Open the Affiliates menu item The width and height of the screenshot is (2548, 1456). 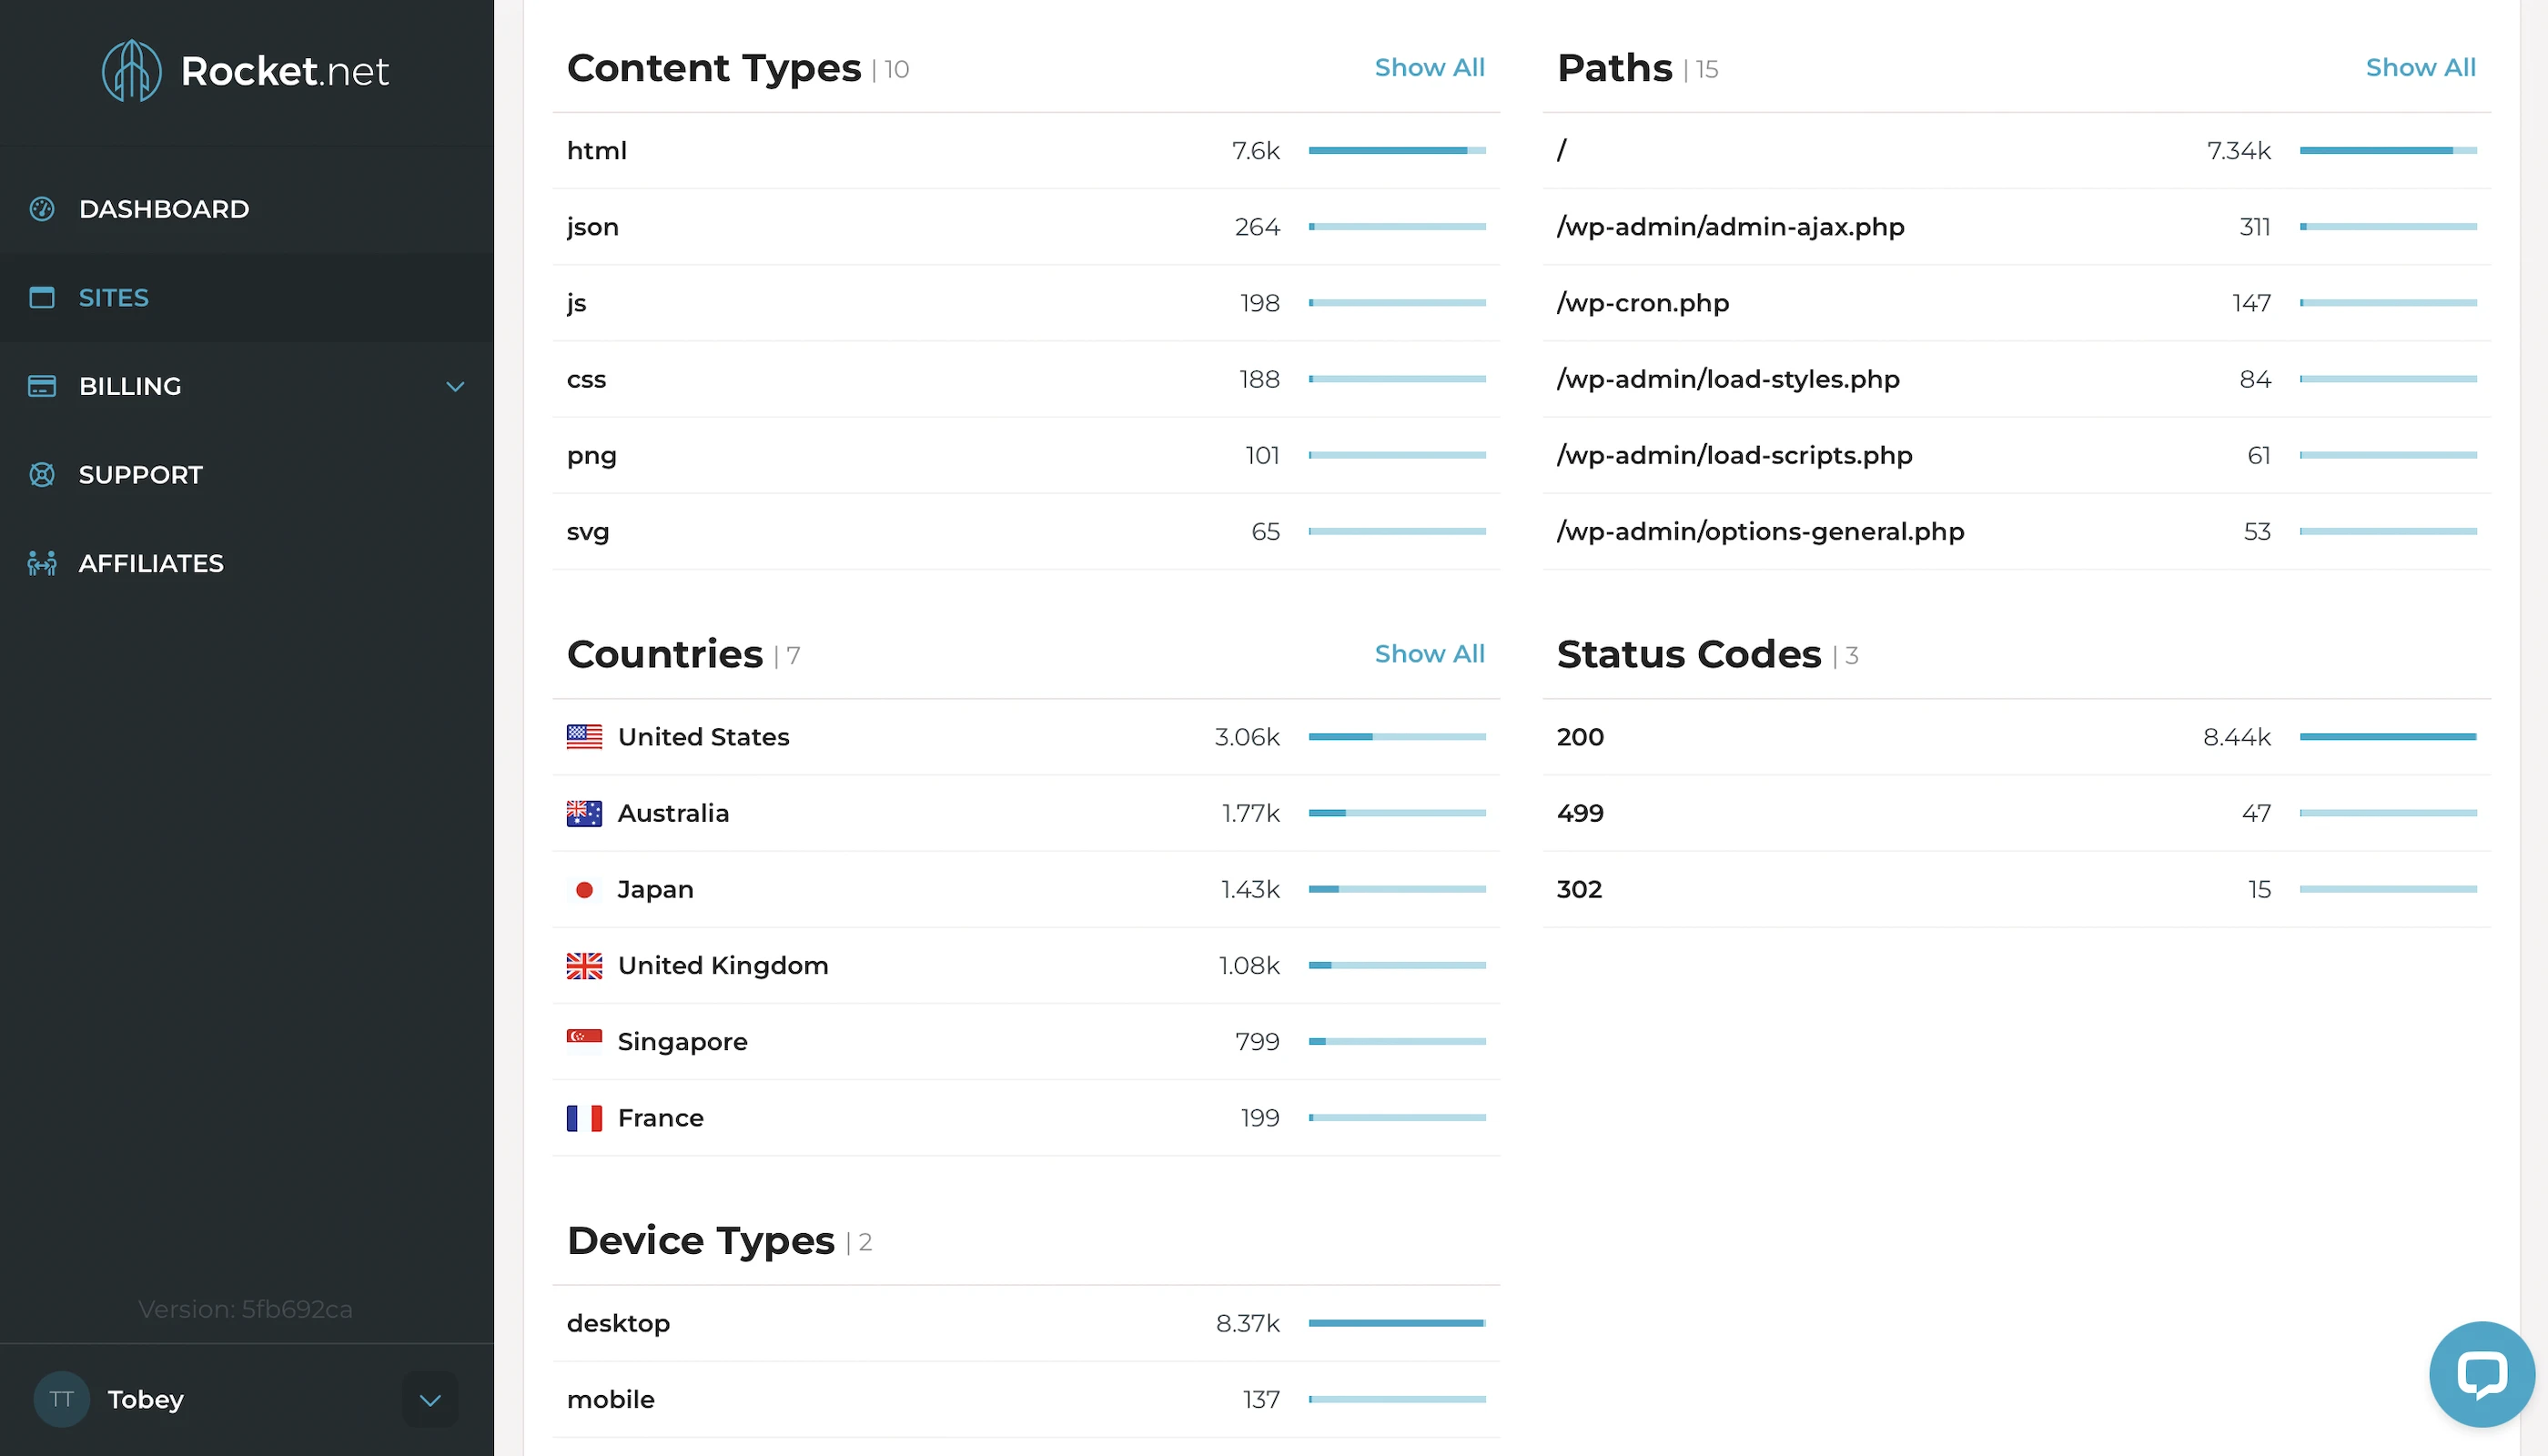pos(151,564)
